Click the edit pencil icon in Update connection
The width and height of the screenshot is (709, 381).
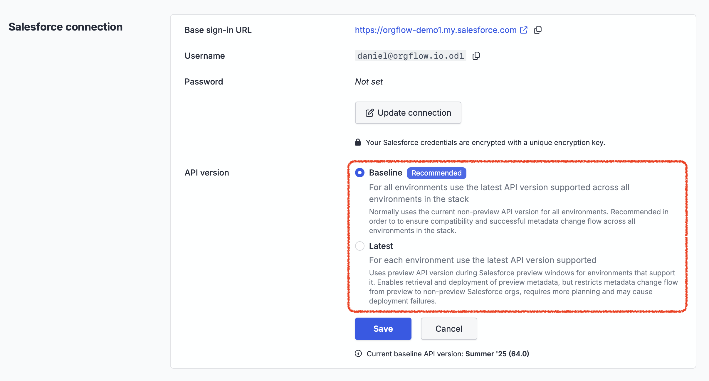(369, 113)
